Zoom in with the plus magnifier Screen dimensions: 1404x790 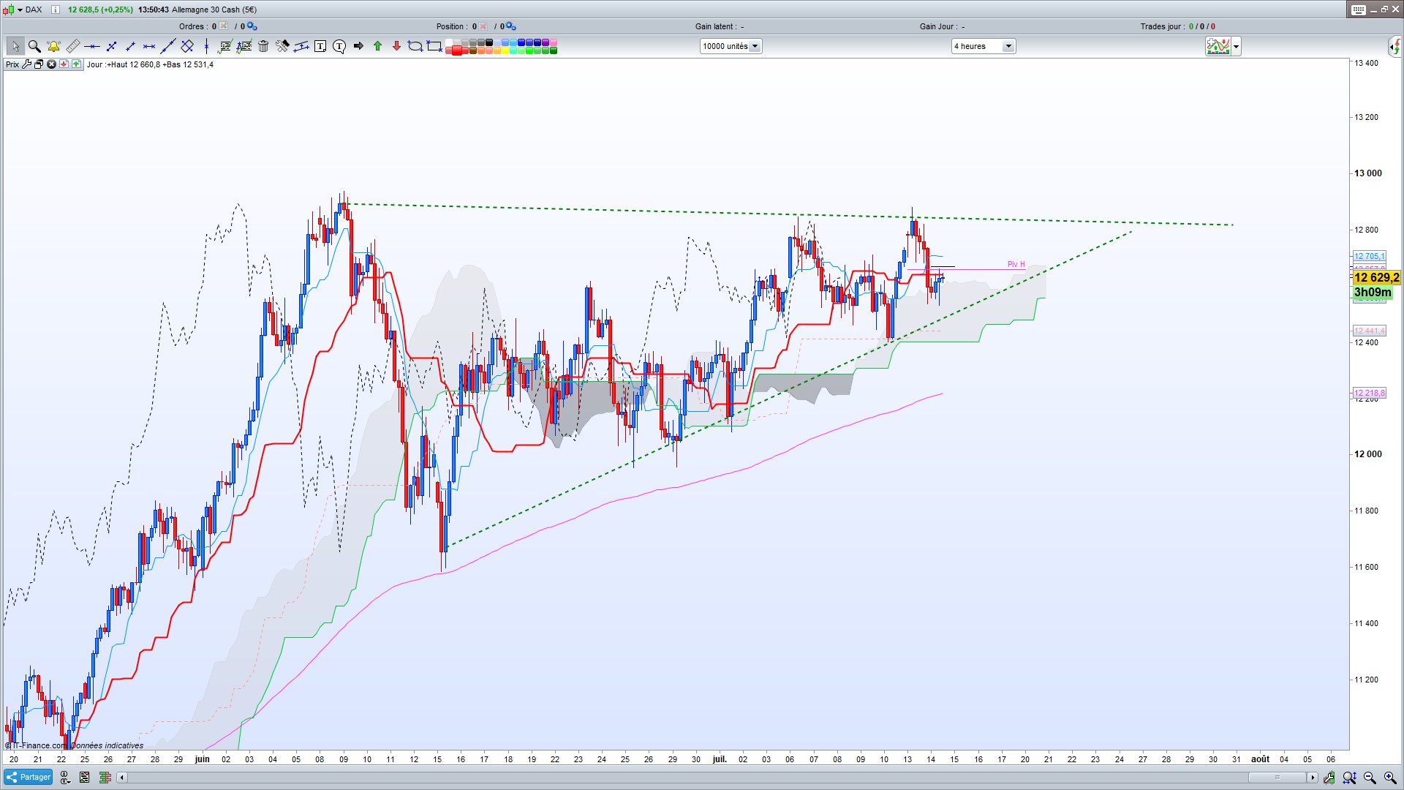point(1390,778)
